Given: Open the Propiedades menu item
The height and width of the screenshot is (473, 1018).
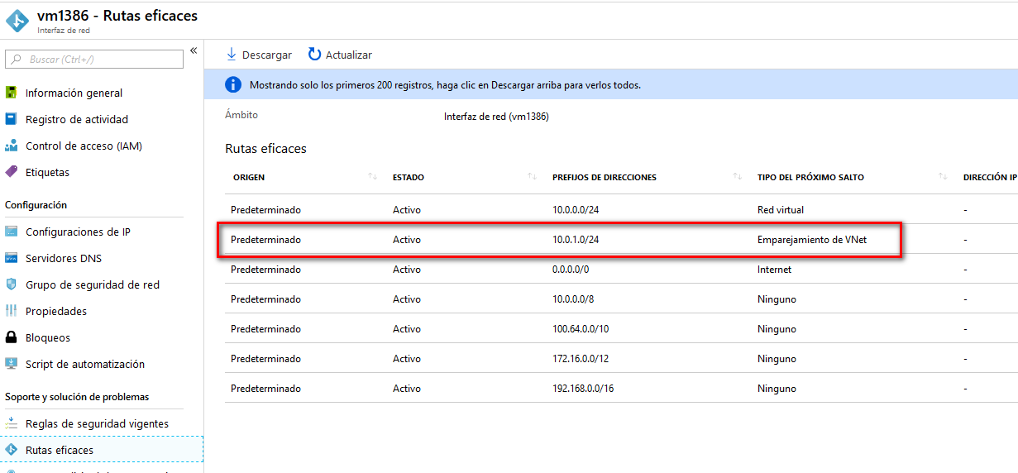Looking at the screenshot, I should [x=55, y=312].
